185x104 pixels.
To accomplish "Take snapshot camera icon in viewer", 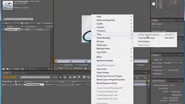I will (86, 68).
